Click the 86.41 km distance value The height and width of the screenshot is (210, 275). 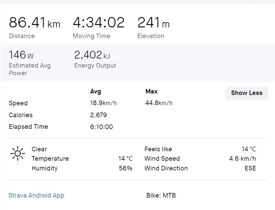coord(34,23)
